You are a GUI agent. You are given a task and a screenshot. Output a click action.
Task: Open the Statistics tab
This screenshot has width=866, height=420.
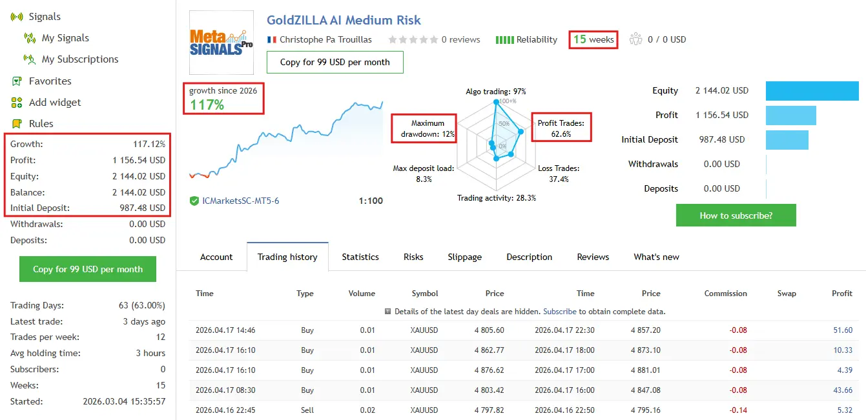360,257
